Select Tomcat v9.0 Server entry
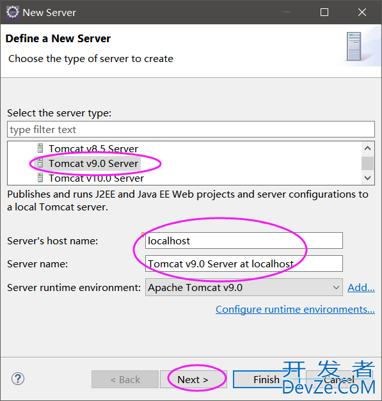Viewport: 382px width, 401px height. 93,163
